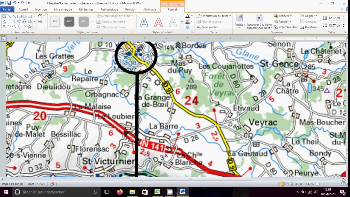Click the Undo arrow icon
Screen dimensions: 350x197
click(15, 3)
